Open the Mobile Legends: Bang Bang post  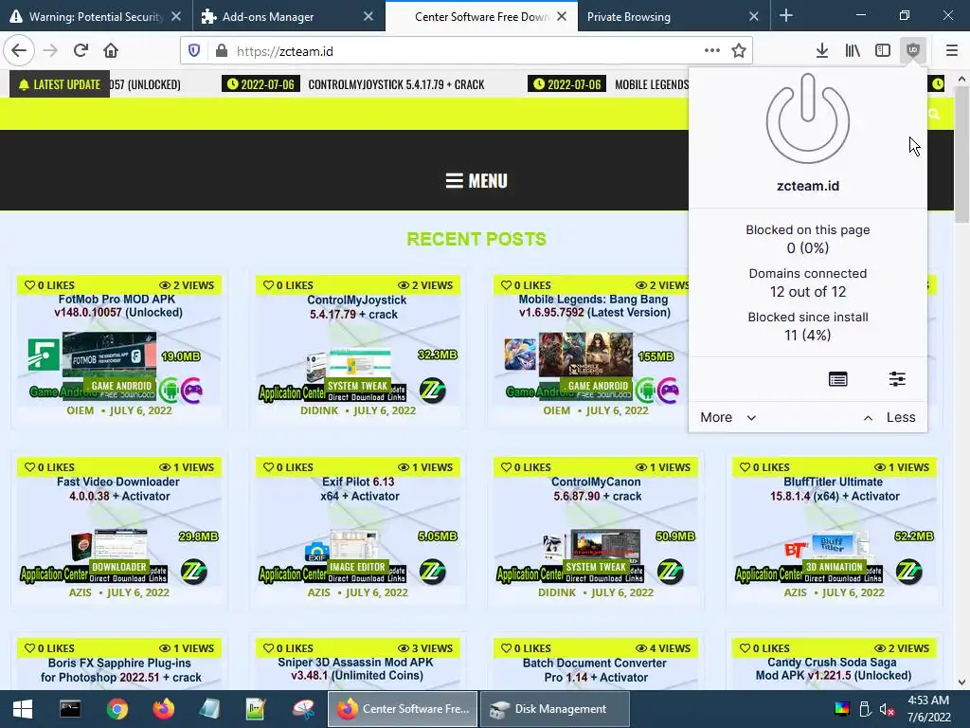tap(595, 306)
